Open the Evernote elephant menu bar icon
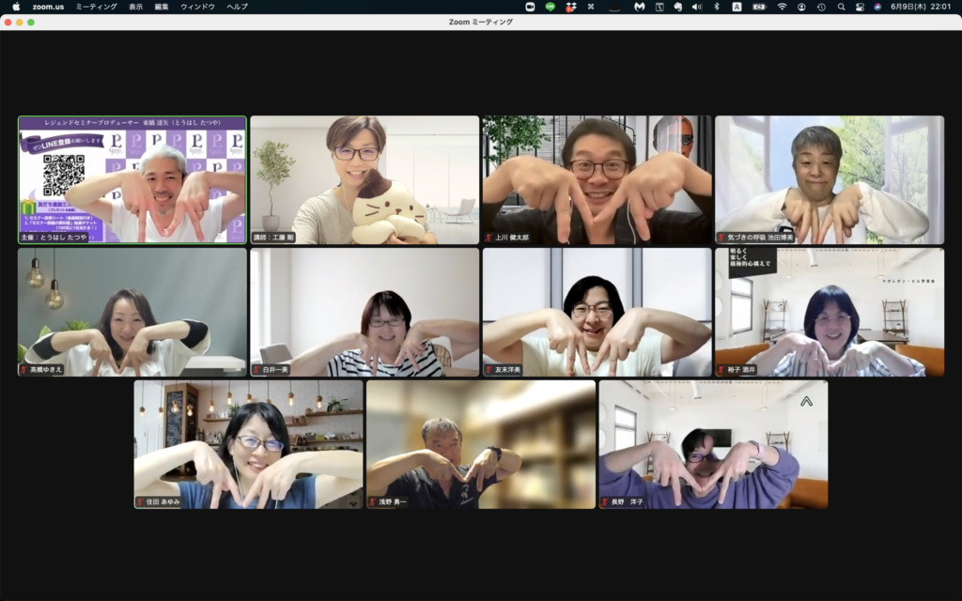This screenshot has height=601, width=962. tap(677, 7)
